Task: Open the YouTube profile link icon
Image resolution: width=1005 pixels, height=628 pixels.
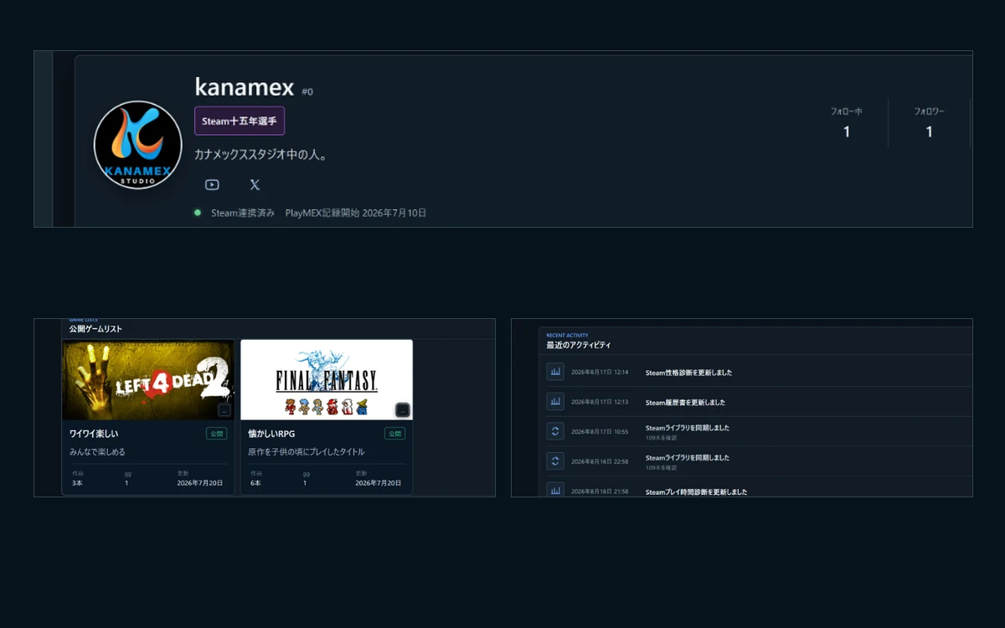Action: pyautogui.click(x=212, y=185)
